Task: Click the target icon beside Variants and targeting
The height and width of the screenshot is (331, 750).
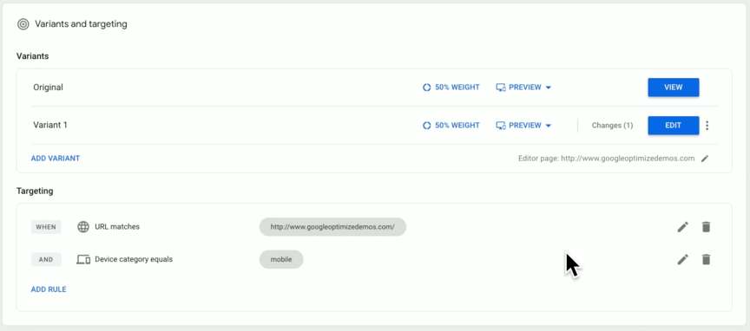Action: [x=23, y=24]
